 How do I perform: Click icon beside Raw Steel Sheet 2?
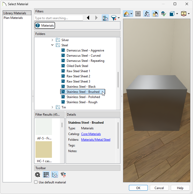coord(63,76)
